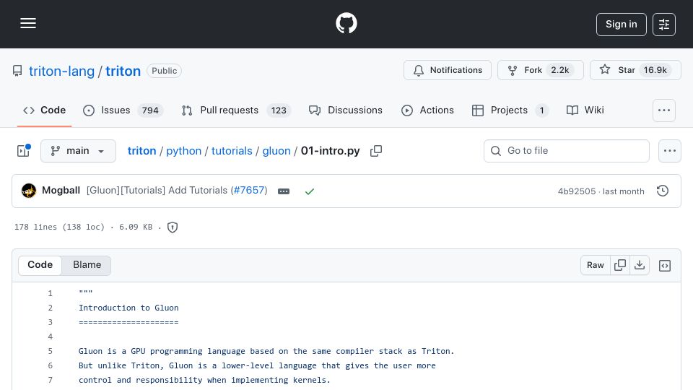Image resolution: width=693 pixels, height=390 pixels.
Task: Expand the file tree side panel
Action: [x=23, y=151]
